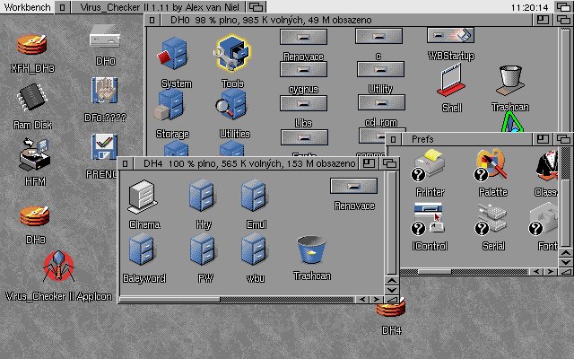Open the Emul drawer in DH4
574x359 pixels.
click(x=256, y=197)
